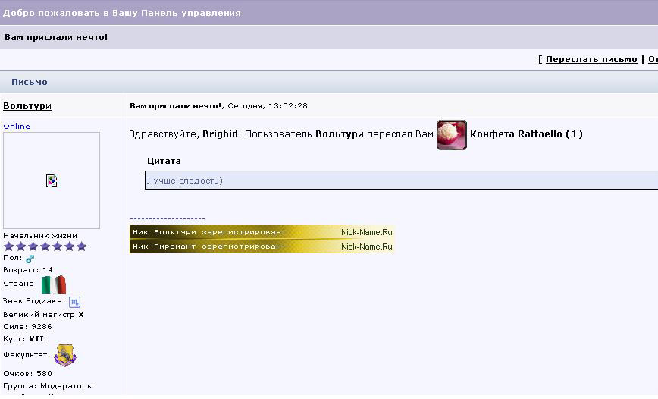Viewport: 658px width, 399px height.
Task: Click the Очков: 580 line
Action: pos(28,373)
